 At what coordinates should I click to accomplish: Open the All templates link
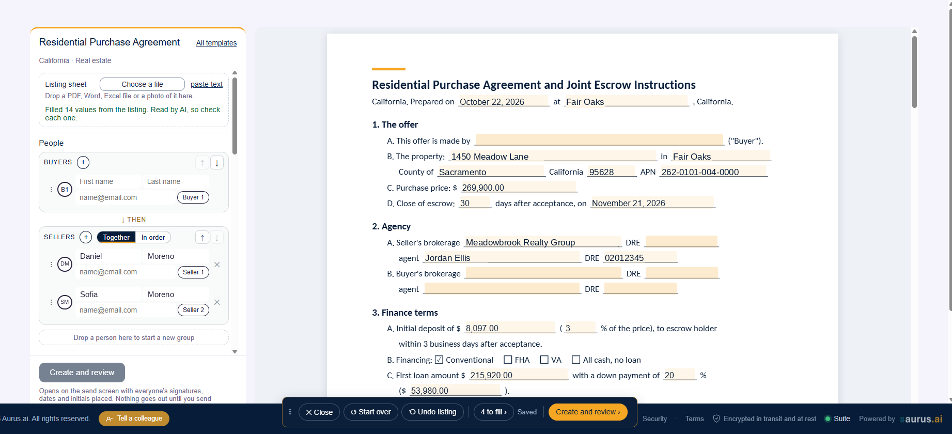coord(216,43)
